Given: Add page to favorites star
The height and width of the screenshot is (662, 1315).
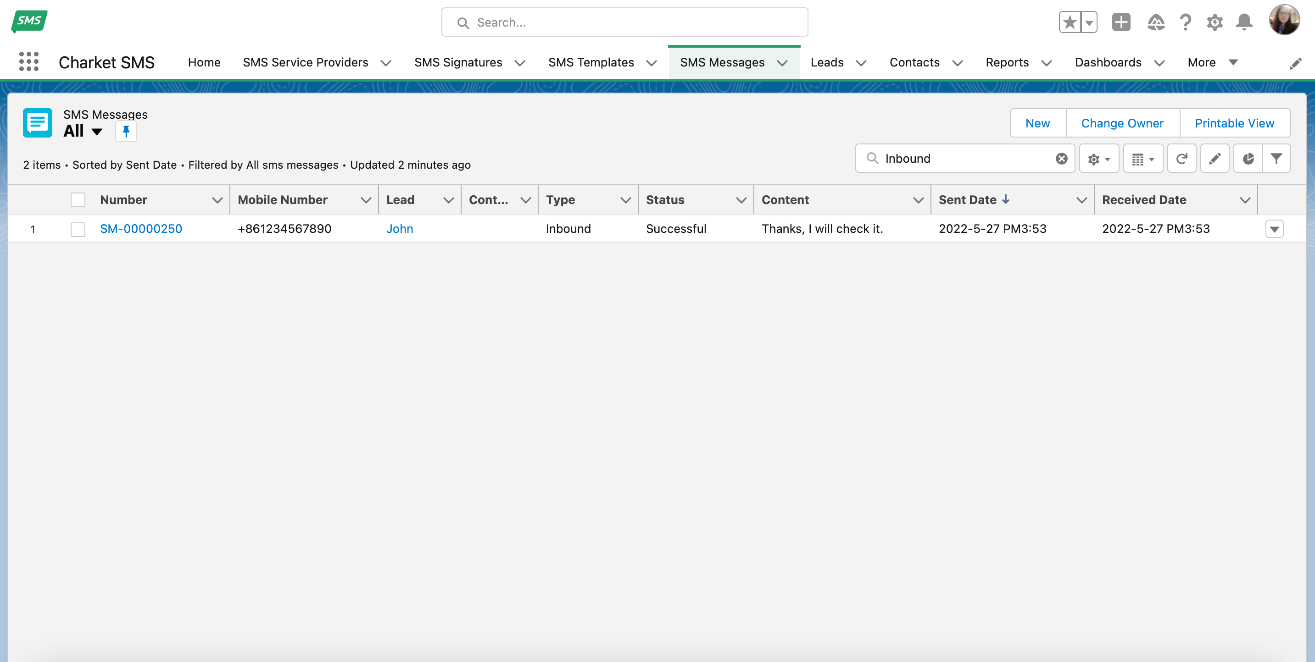Looking at the screenshot, I should point(1070,22).
